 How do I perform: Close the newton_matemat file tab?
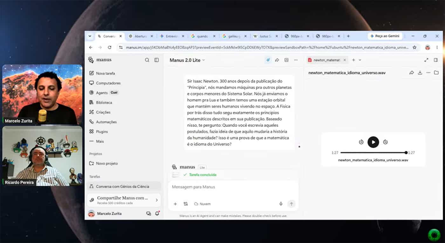pos(345,60)
